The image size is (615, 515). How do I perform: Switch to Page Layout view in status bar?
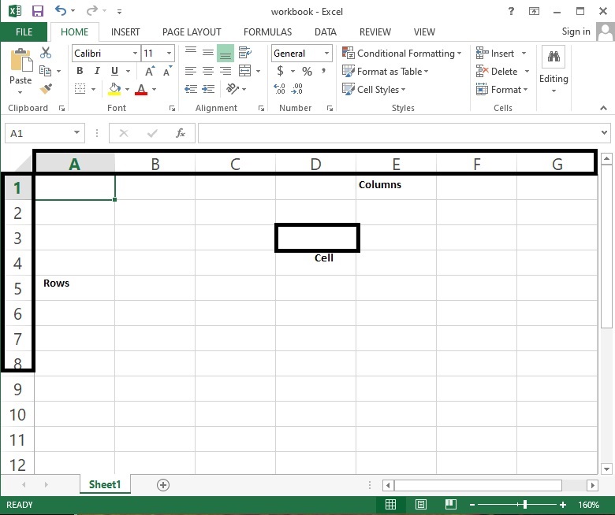point(421,505)
